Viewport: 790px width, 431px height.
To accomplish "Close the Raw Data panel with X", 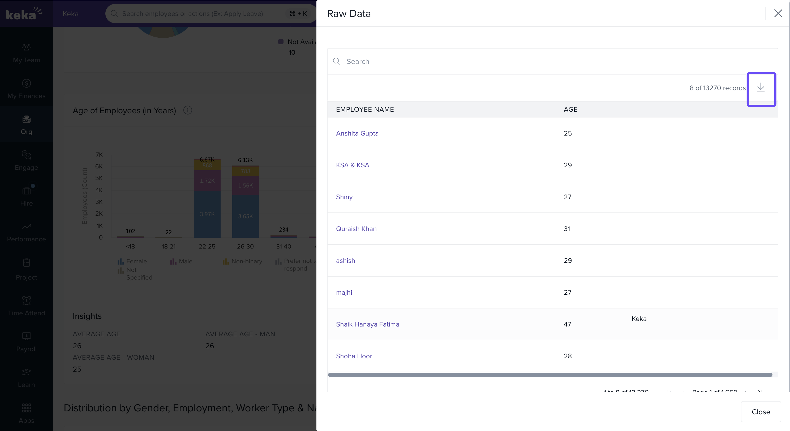I will [778, 14].
